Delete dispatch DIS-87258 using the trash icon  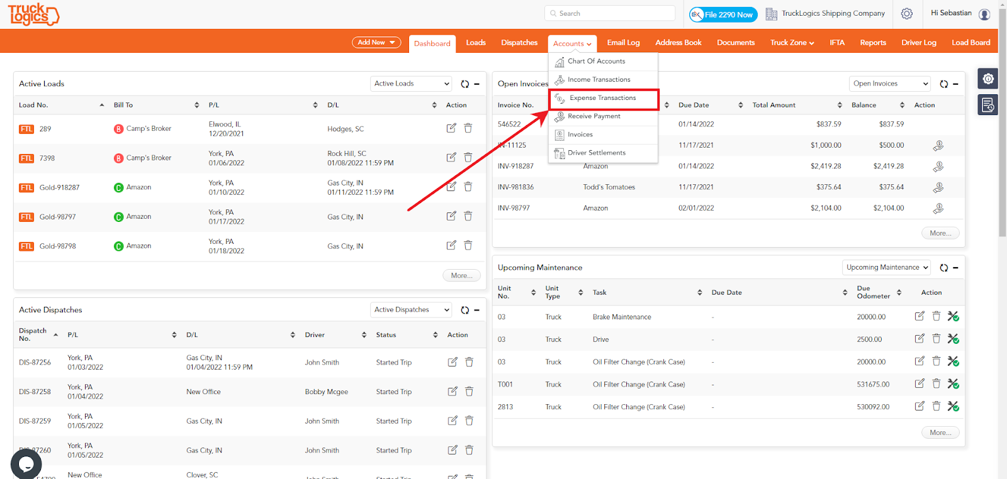tap(470, 391)
